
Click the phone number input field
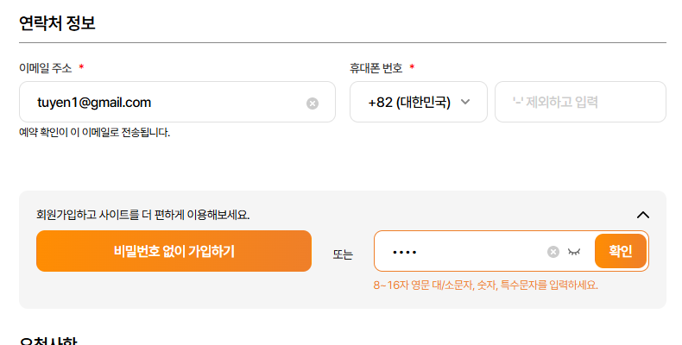(x=579, y=103)
